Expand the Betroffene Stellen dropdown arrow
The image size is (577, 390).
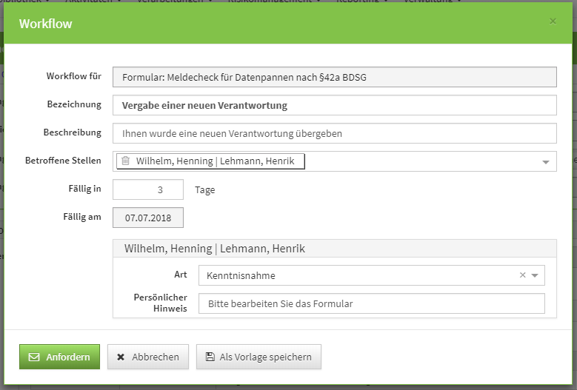546,162
